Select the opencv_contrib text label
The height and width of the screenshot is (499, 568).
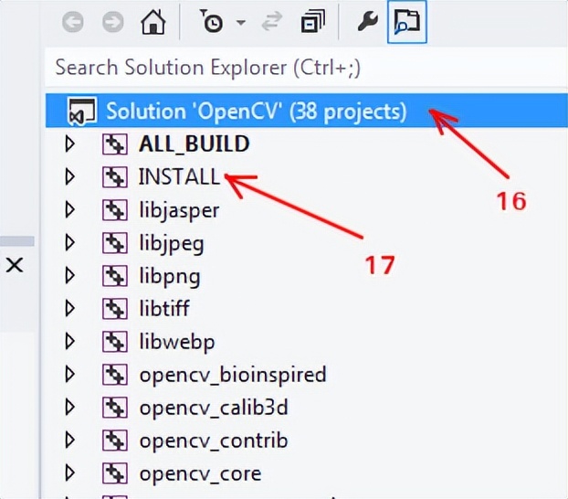pos(214,441)
